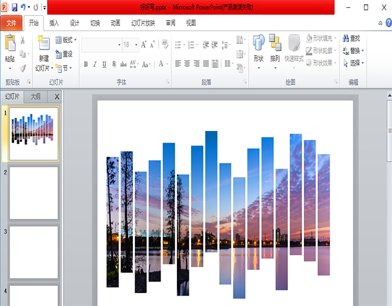Align text right
This screenshot has width=392, height=306.
coord(197,64)
